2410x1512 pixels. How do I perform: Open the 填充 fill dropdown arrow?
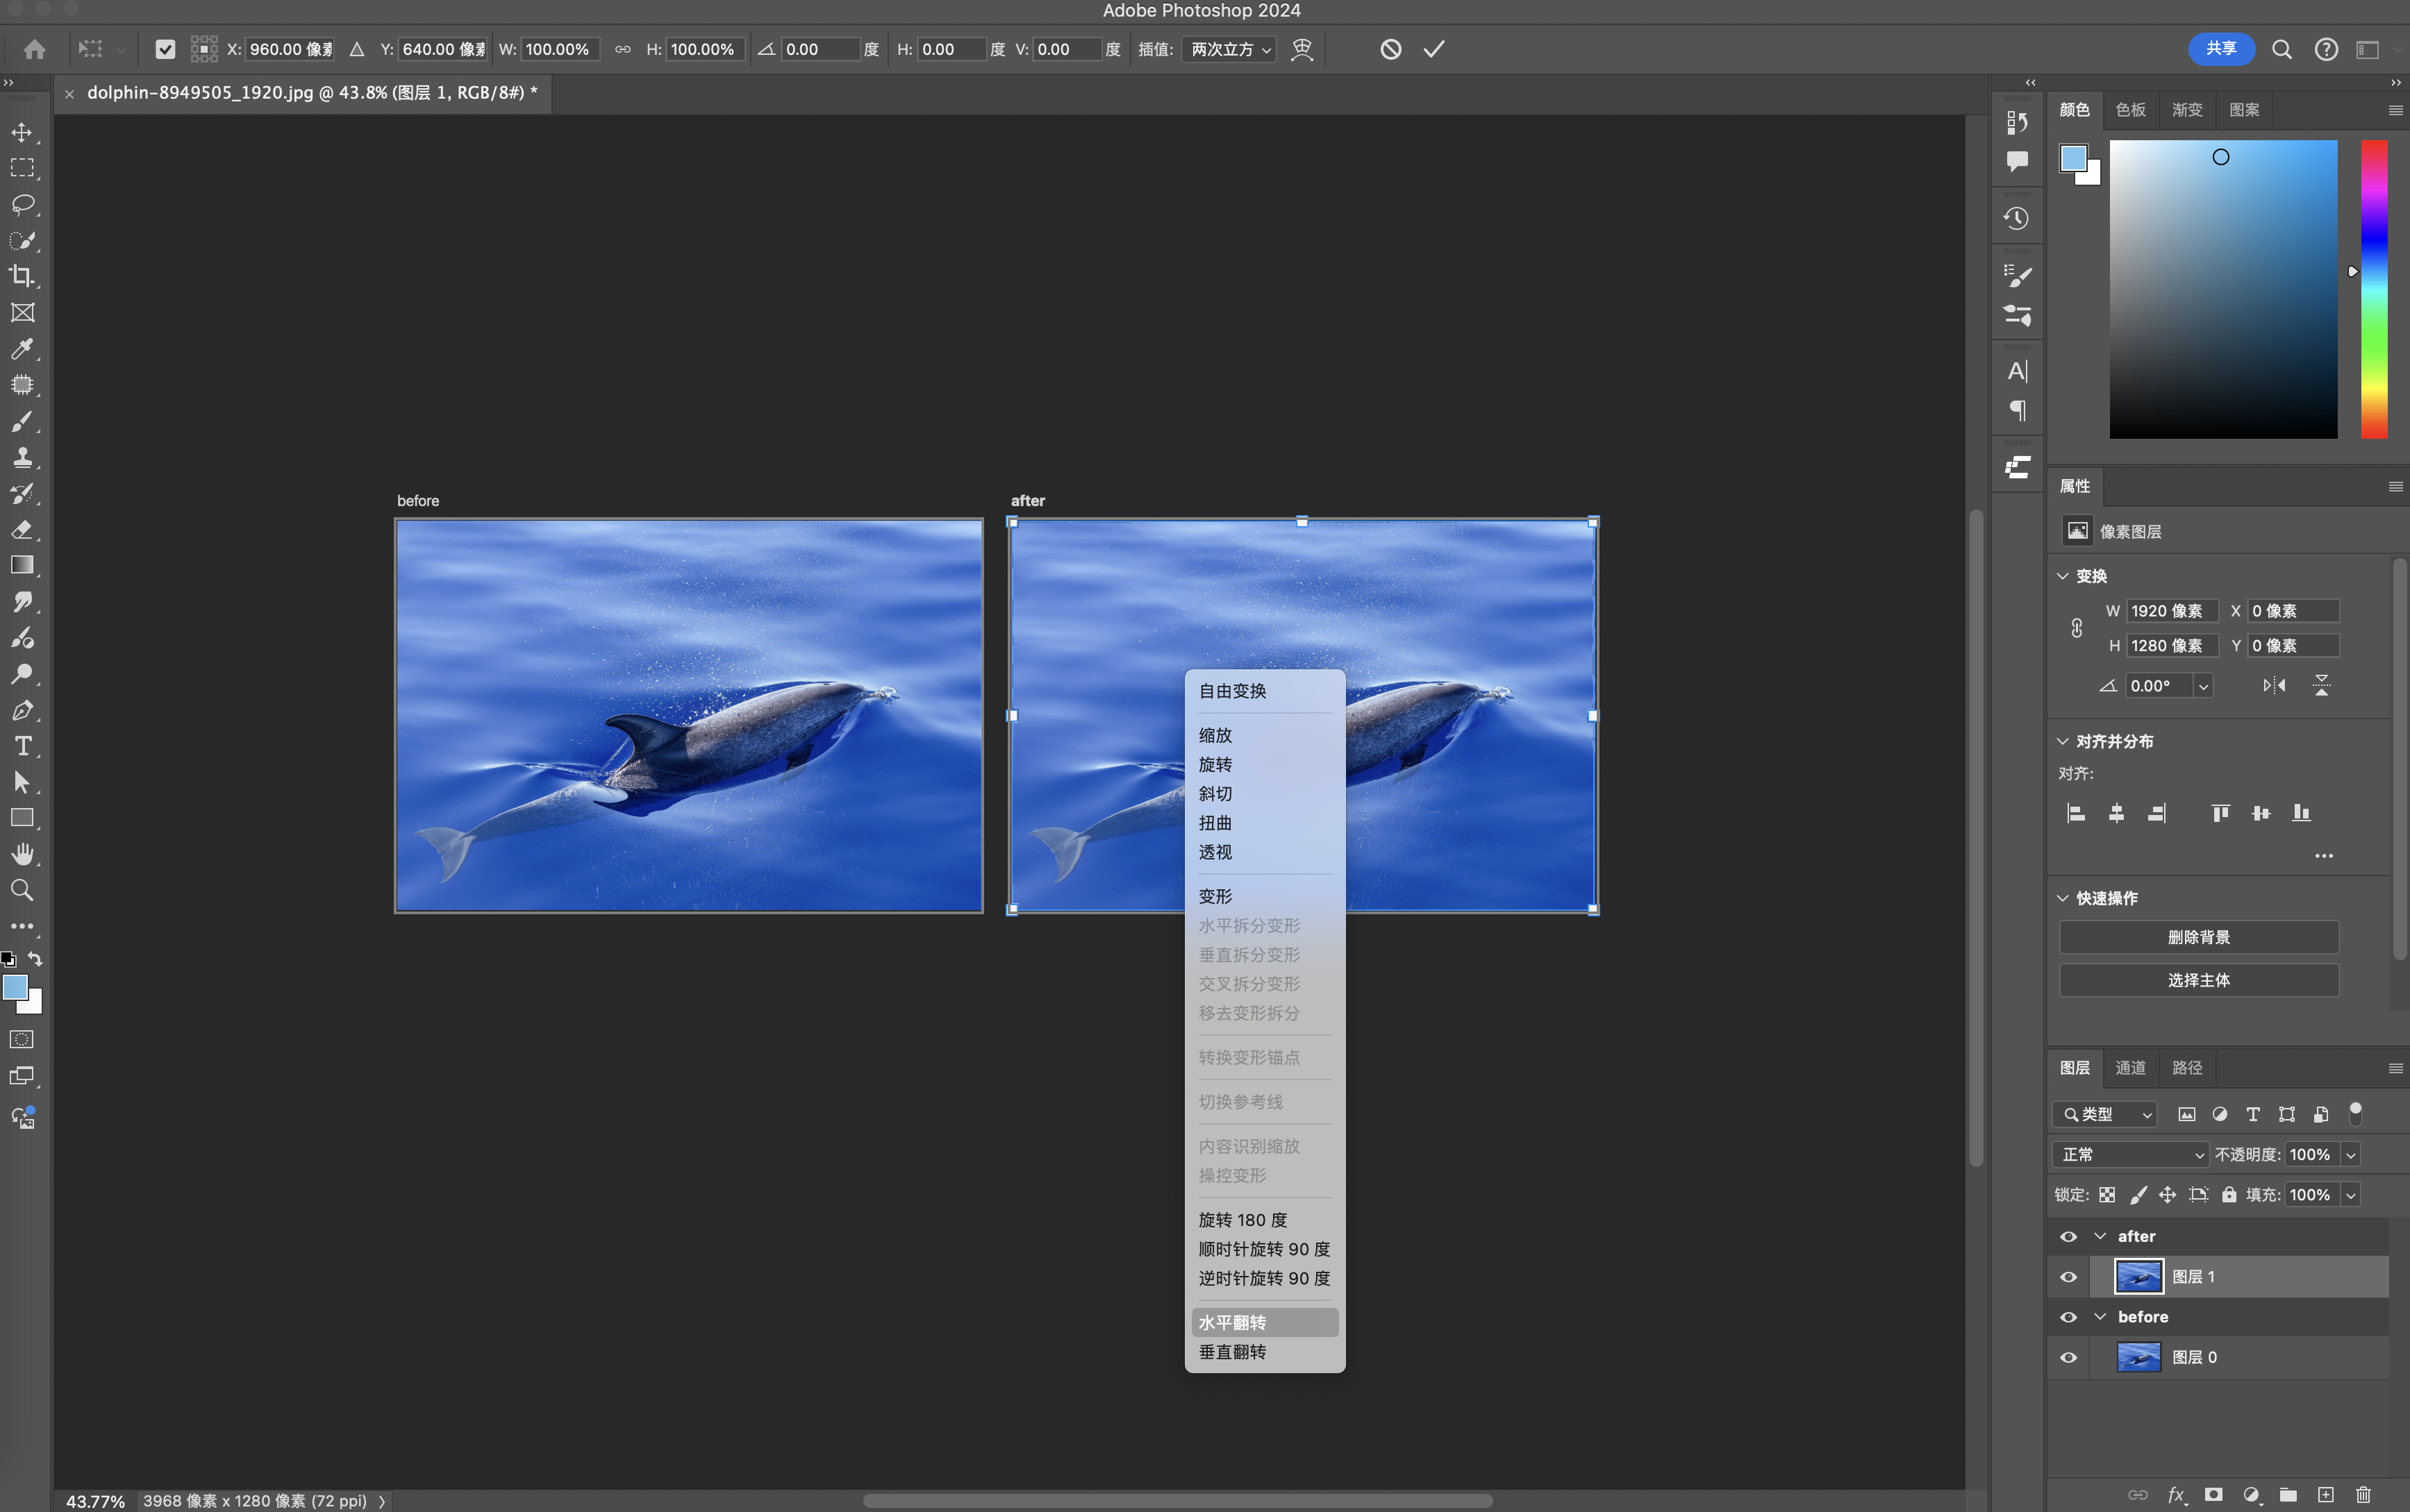pos(2351,1195)
